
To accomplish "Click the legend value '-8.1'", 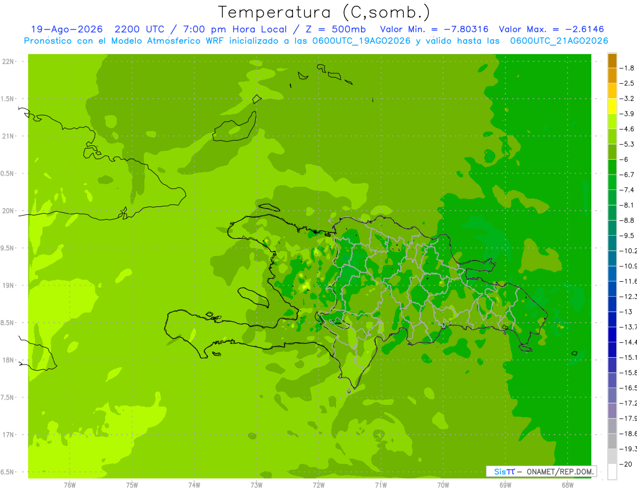I will 628,205.
